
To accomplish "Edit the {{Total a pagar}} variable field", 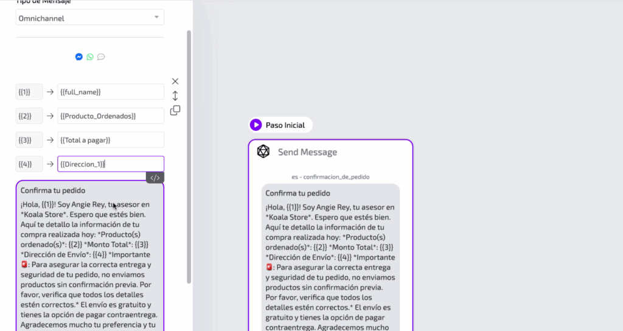I will pos(110,140).
